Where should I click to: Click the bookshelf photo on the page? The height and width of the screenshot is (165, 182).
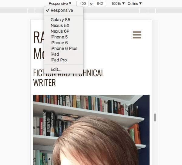pyautogui.click(x=91, y=130)
